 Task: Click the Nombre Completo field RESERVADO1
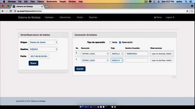[136, 54]
